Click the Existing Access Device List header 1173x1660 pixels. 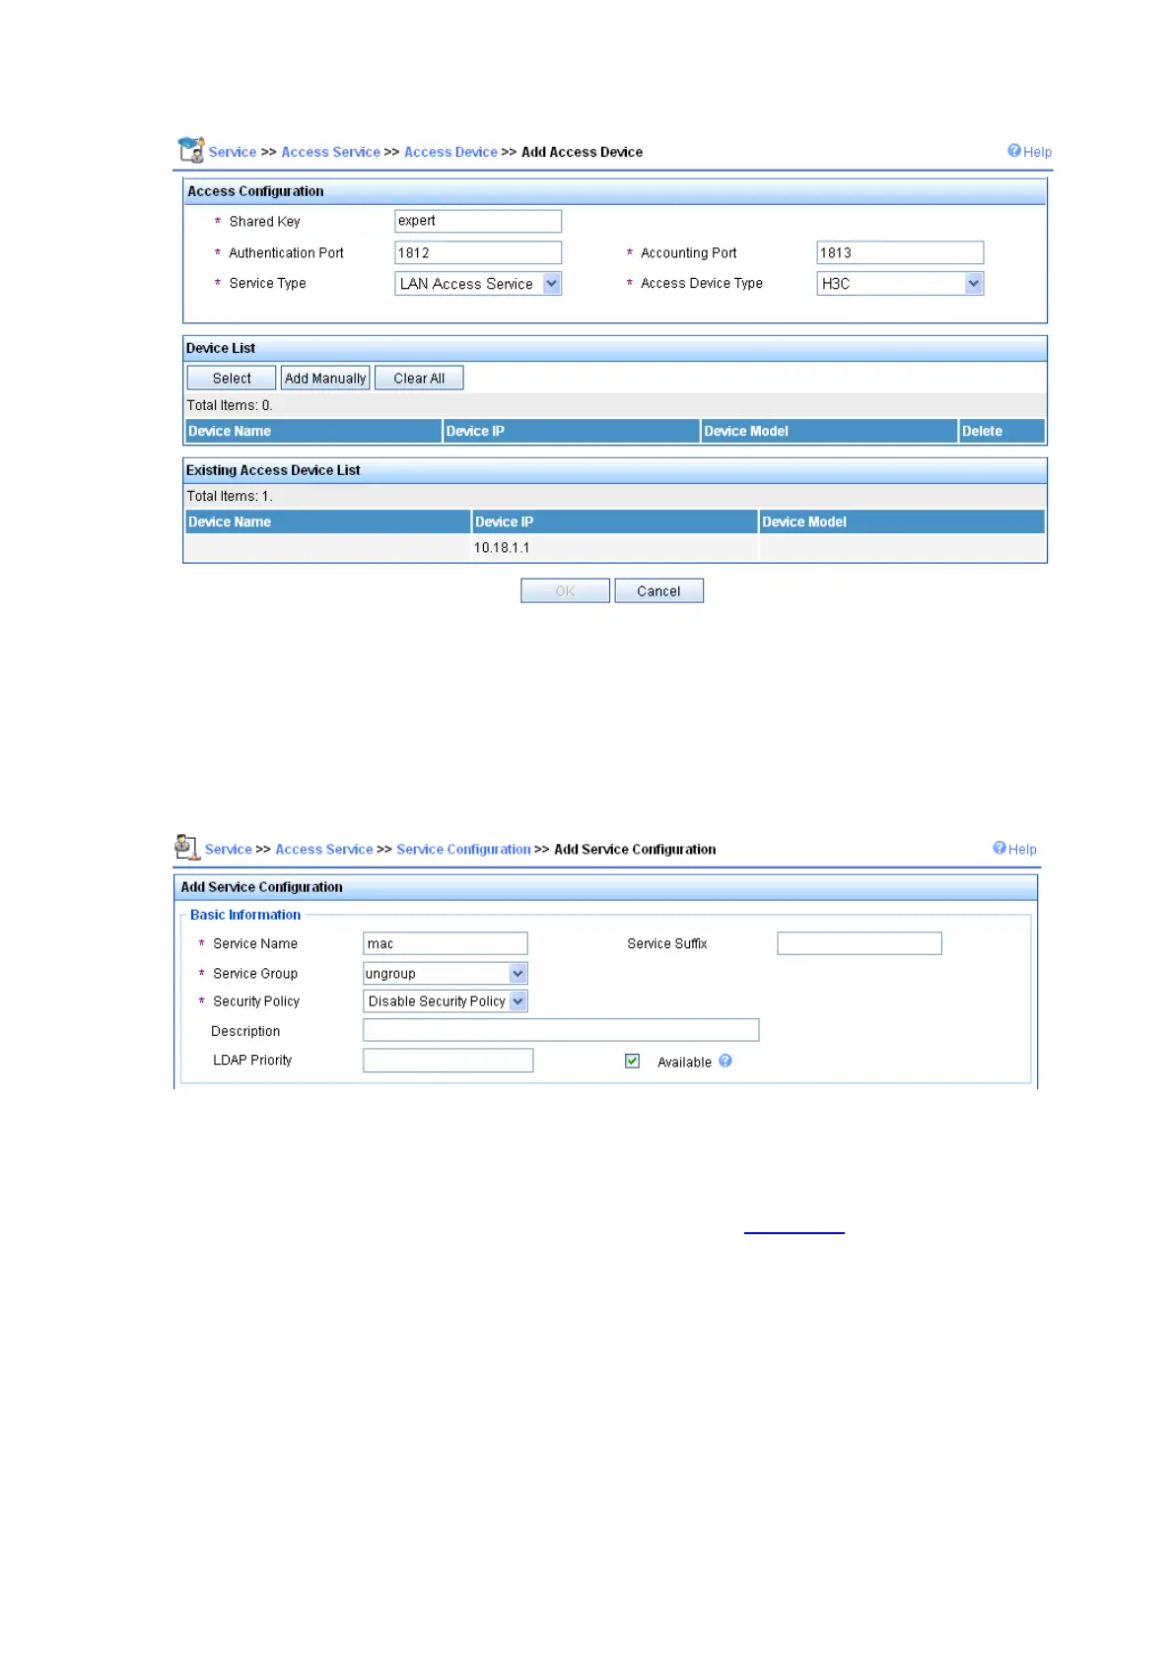[615, 470]
